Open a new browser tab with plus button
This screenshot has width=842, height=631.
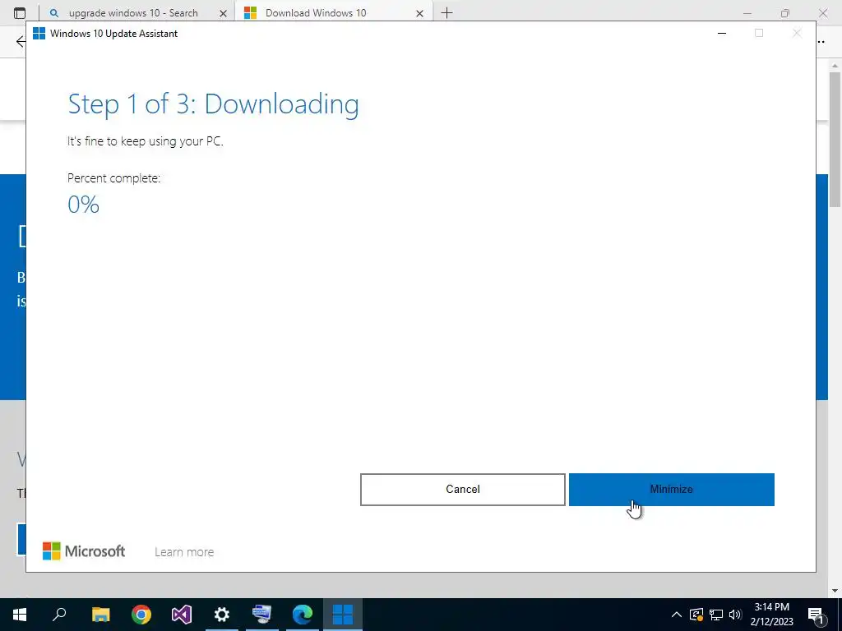[x=446, y=13]
